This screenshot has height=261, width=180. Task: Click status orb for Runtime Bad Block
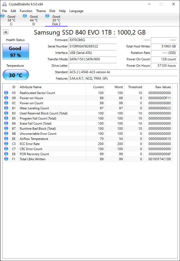(x=6, y=129)
